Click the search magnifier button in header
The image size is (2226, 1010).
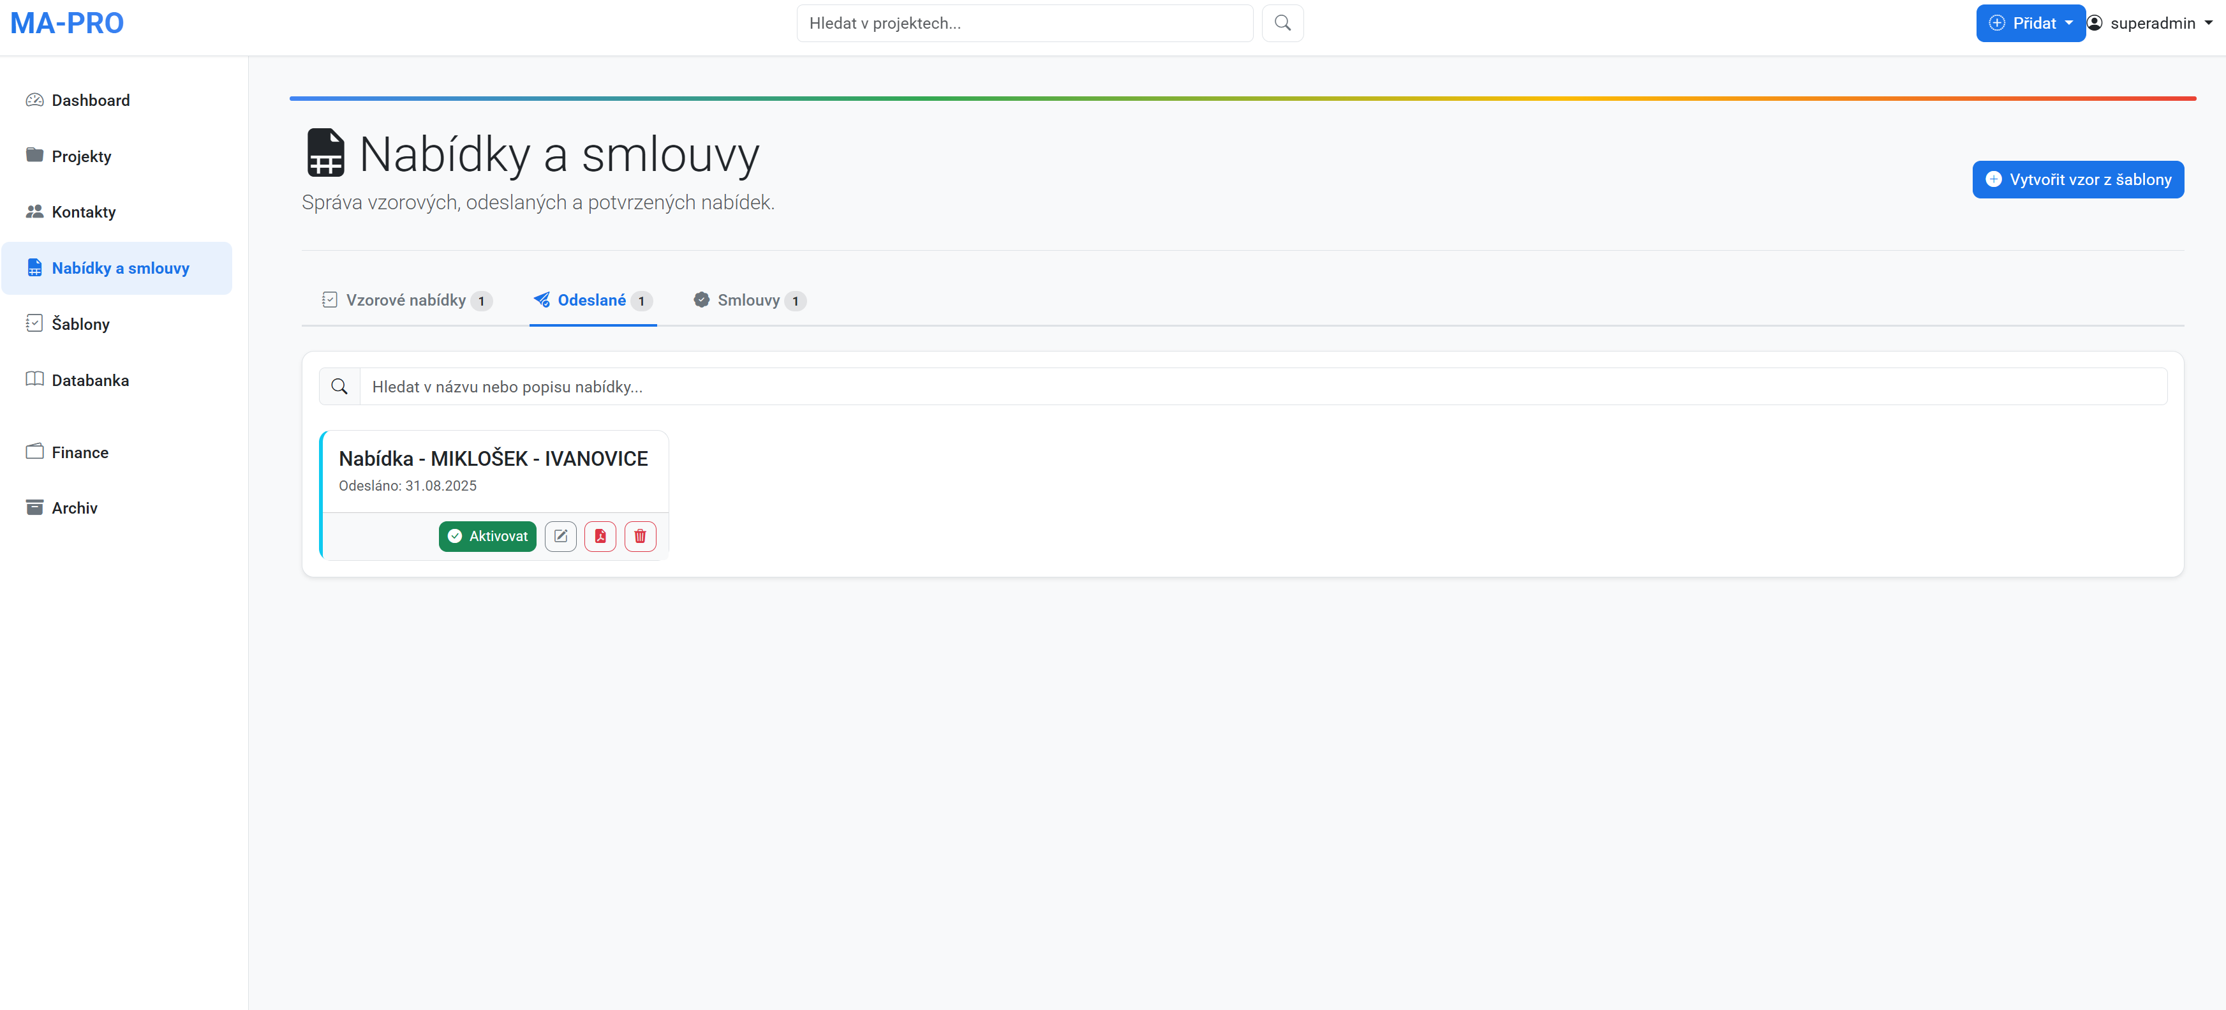[1282, 24]
